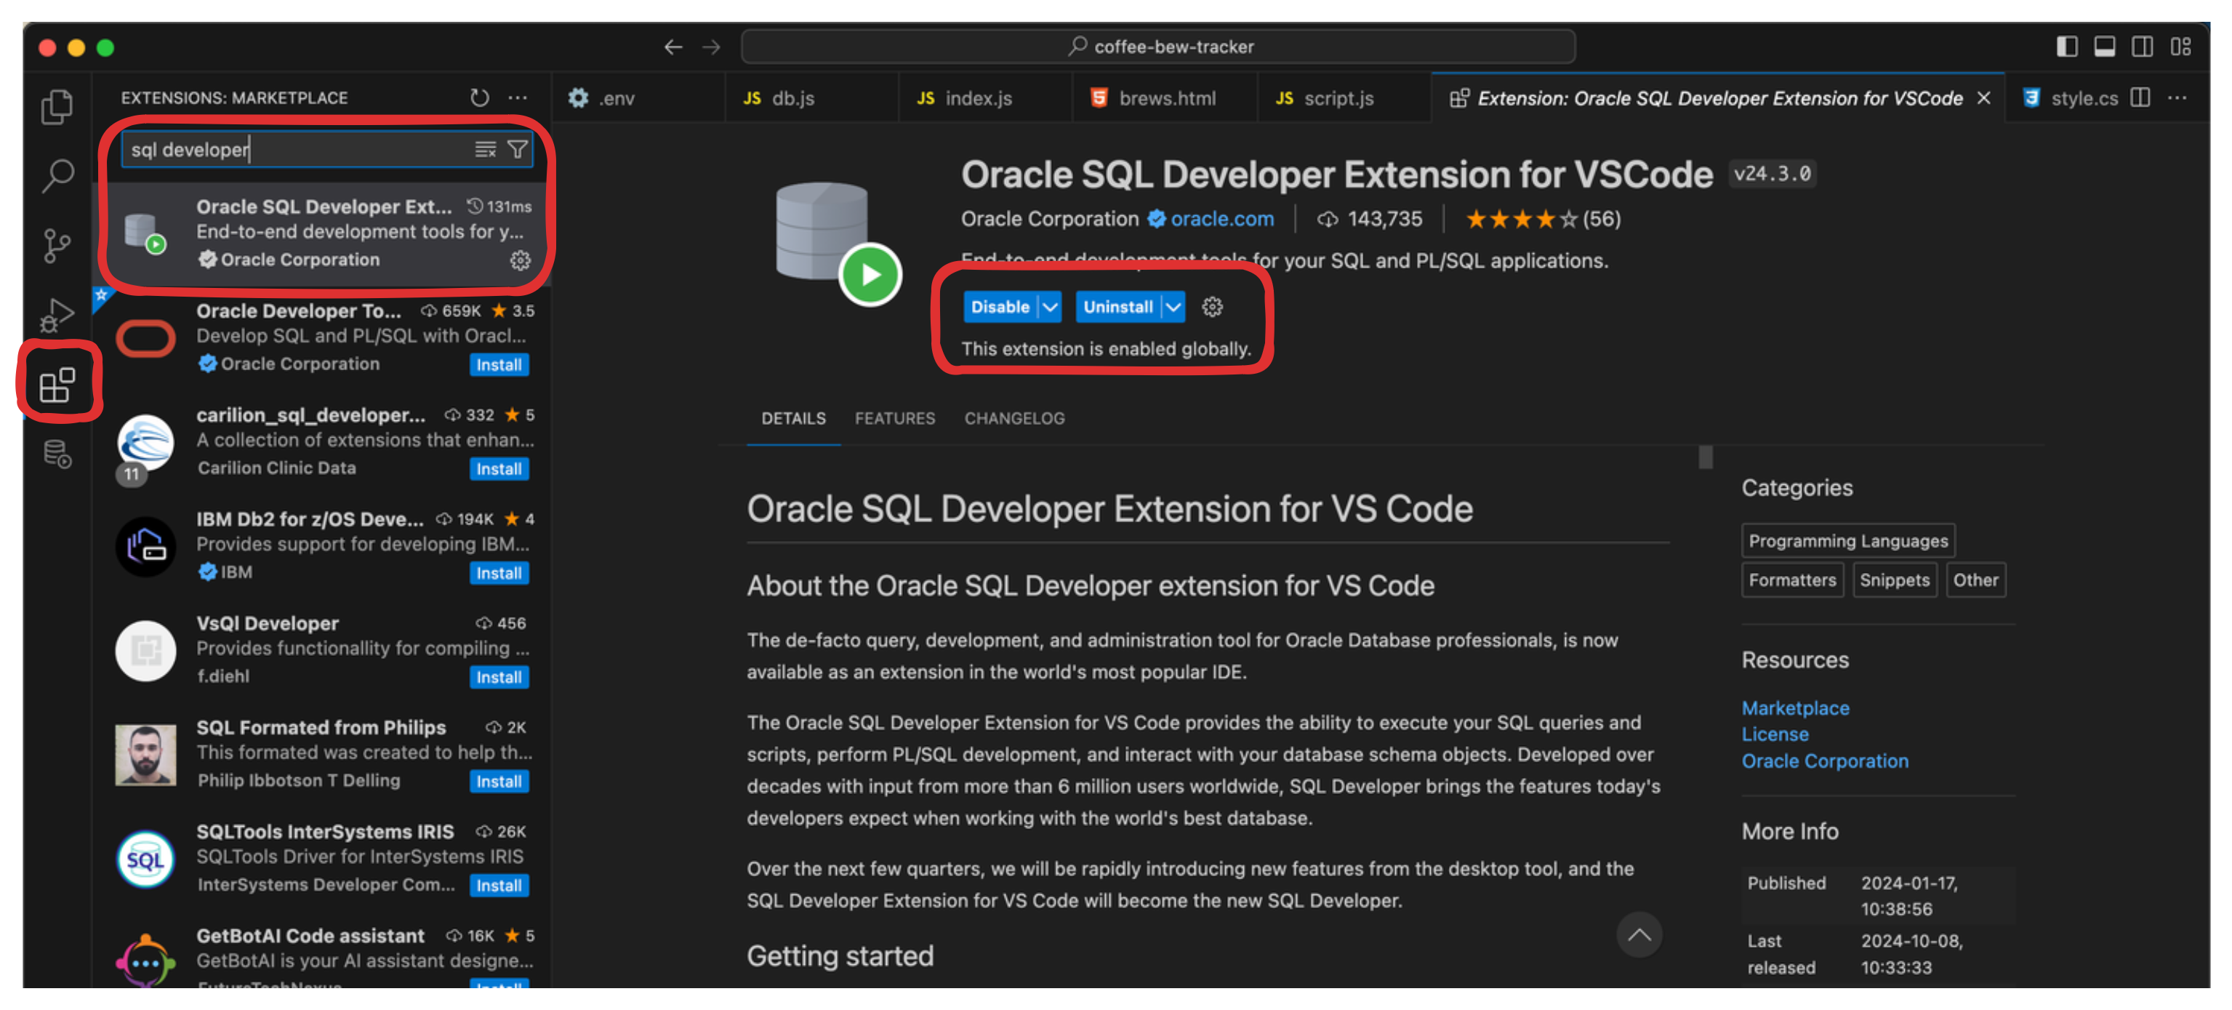Viewport: 2232px width, 1010px height.
Task: Toggle the bottom panel layout icon
Action: click(2105, 47)
